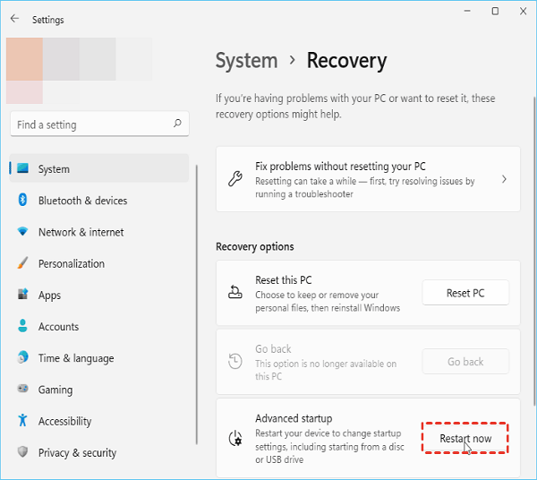Maximize the Settings window

495,11
